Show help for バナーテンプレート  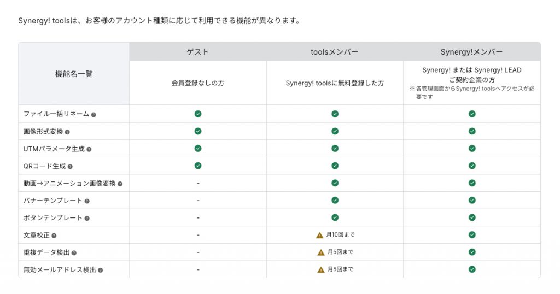[x=87, y=201]
